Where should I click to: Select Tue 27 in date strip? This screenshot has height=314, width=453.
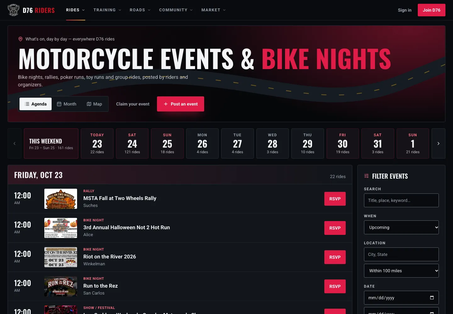[x=238, y=143]
